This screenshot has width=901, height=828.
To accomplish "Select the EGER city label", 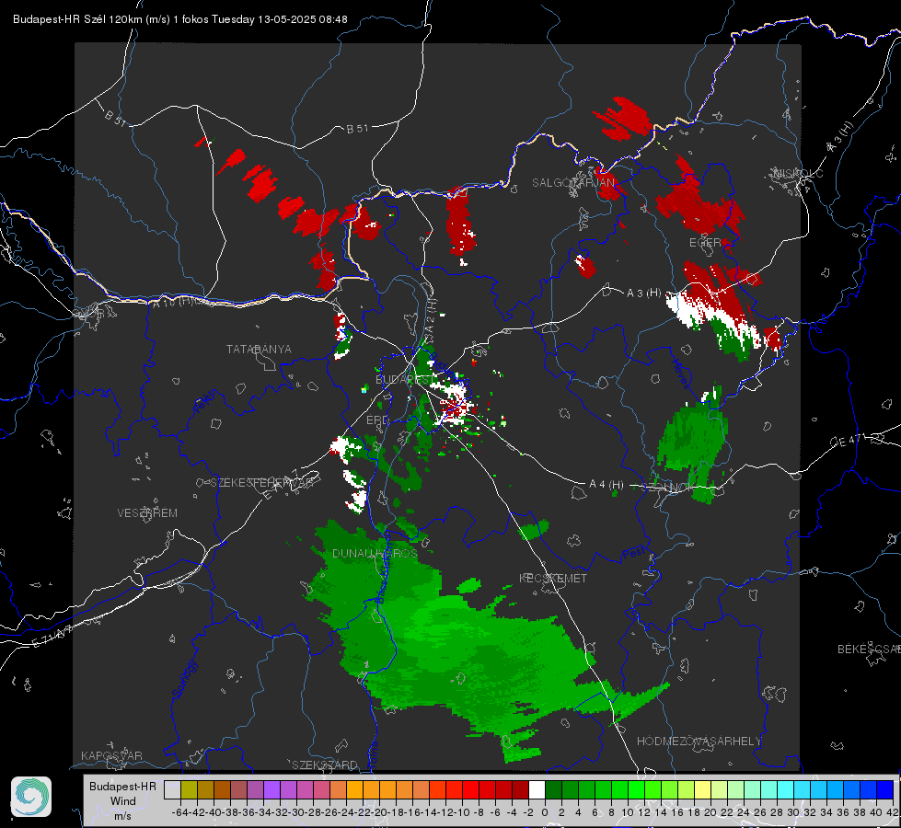I will tap(705, 243).
